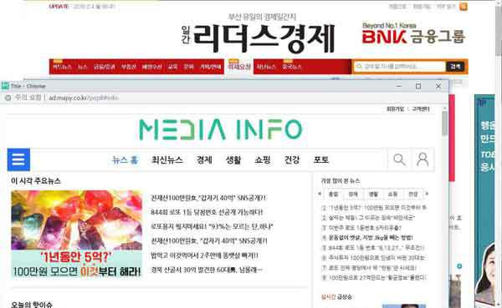Select the 뉴스 홈 tab

tap(125, 159)
